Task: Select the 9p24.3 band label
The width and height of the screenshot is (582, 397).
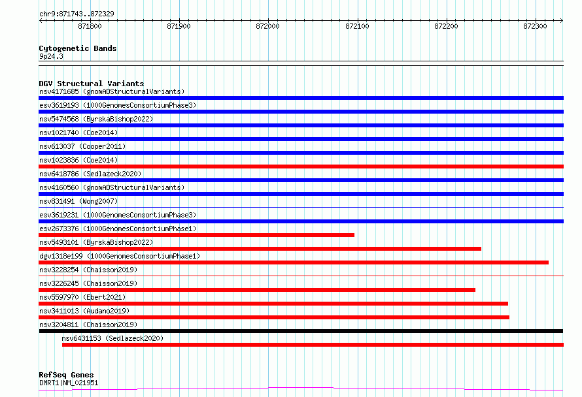Action: tap(51, 56)
